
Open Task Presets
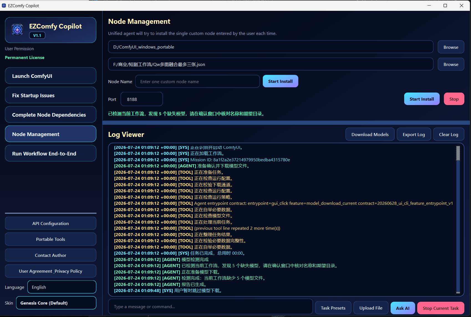[x=333, y=308]
